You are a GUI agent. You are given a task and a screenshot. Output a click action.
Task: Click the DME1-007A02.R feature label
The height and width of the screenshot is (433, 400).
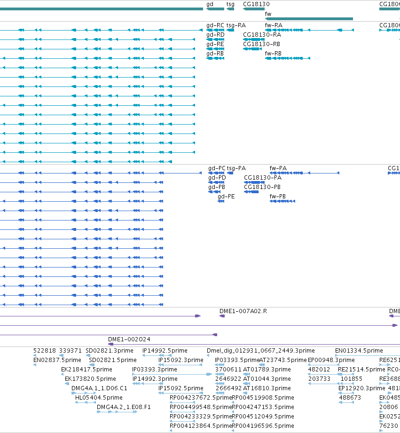243,311
